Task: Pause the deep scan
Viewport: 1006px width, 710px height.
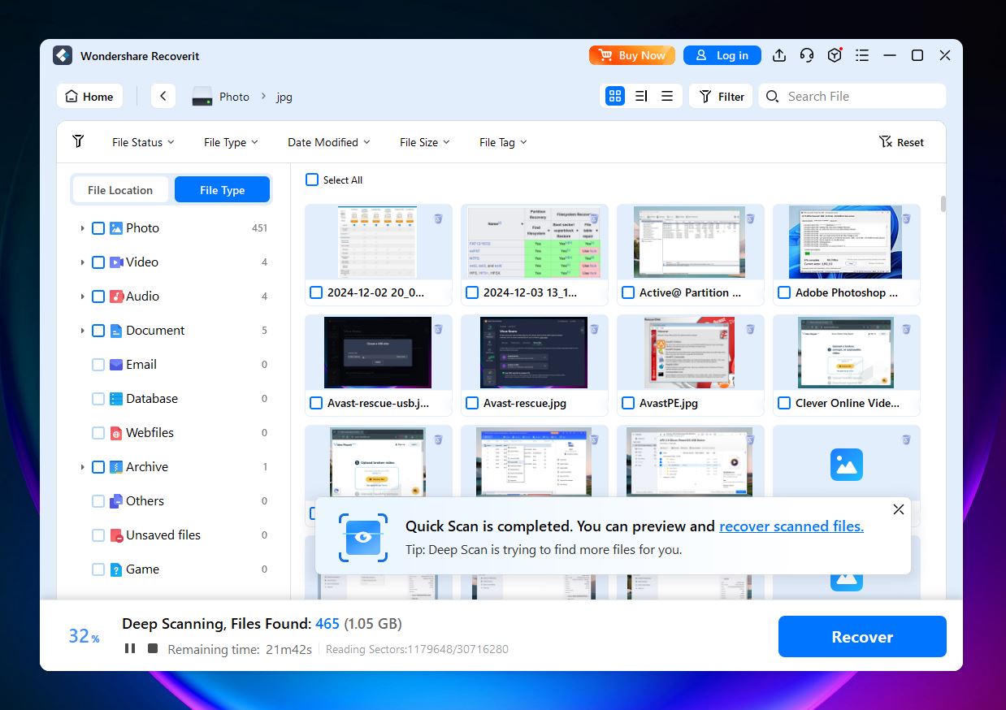Action: click(130, 648)
